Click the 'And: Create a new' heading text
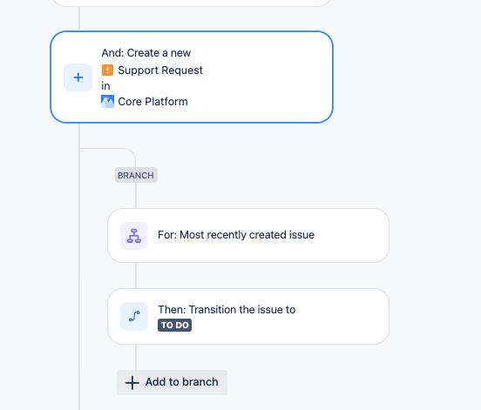The width and height of the screenshot is (481, 410). 146,53
